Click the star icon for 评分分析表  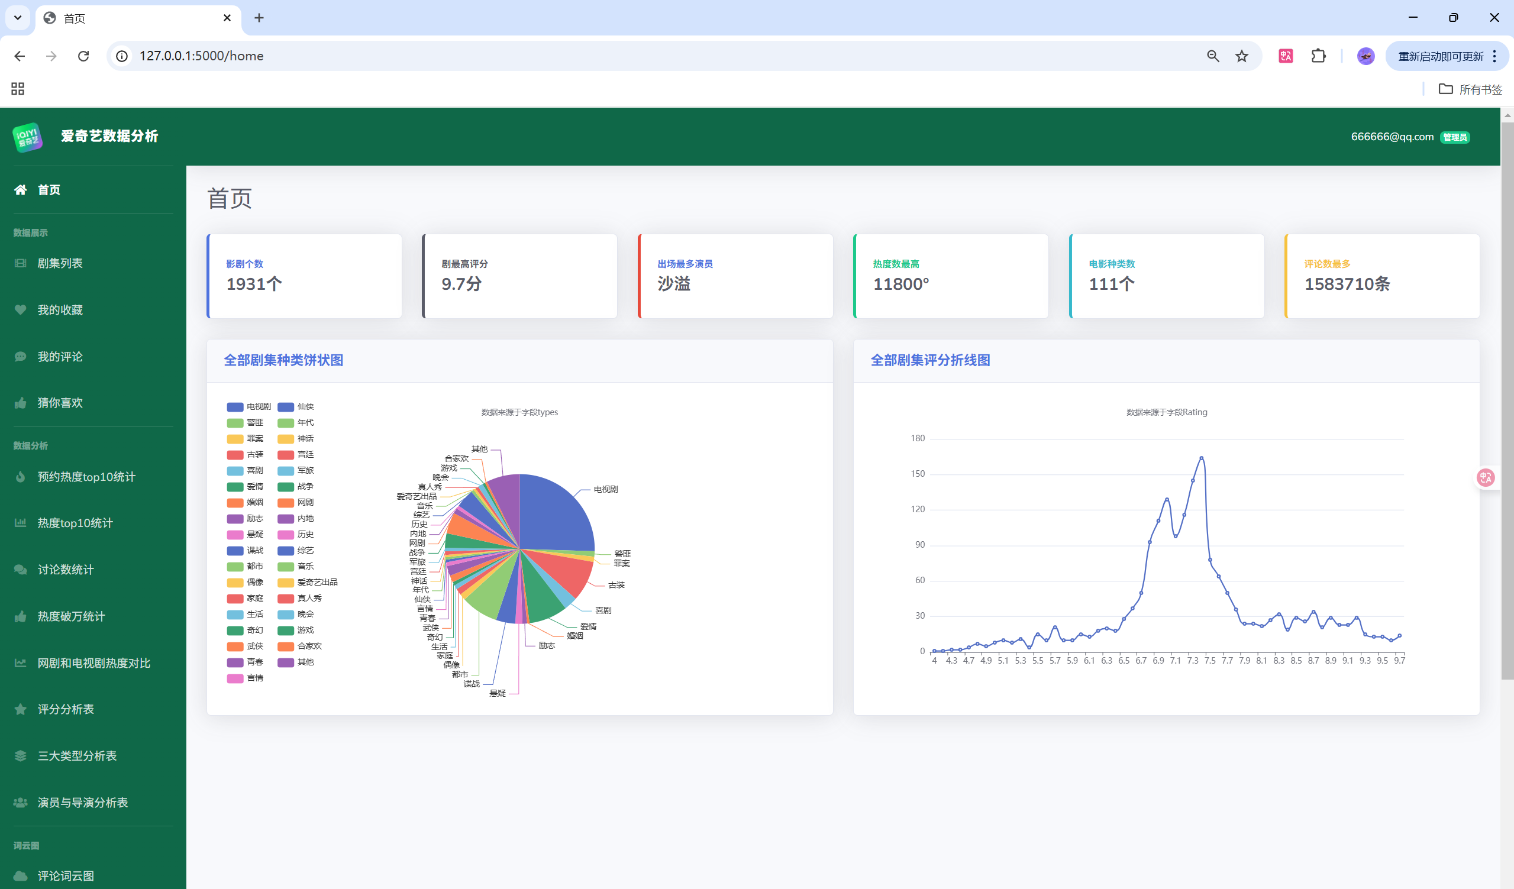[21, 709]
